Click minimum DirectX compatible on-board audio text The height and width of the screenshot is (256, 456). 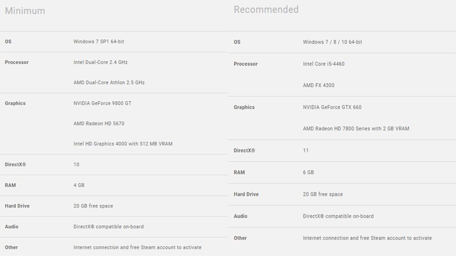108,227
